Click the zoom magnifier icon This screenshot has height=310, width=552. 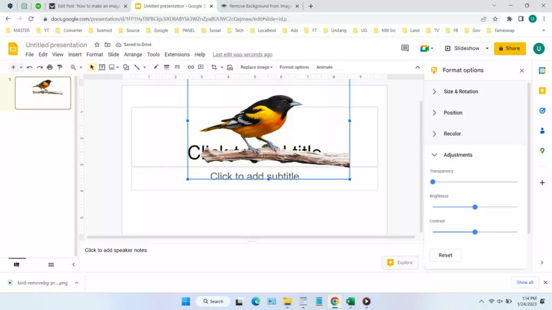point(73,67)
